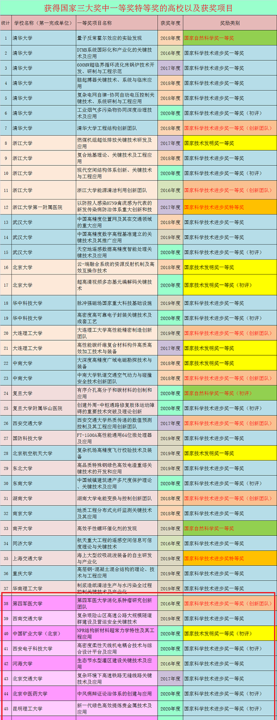Select the 海上大型绞吸疏浚装备 project cell
277x720 pixels.
117,559
